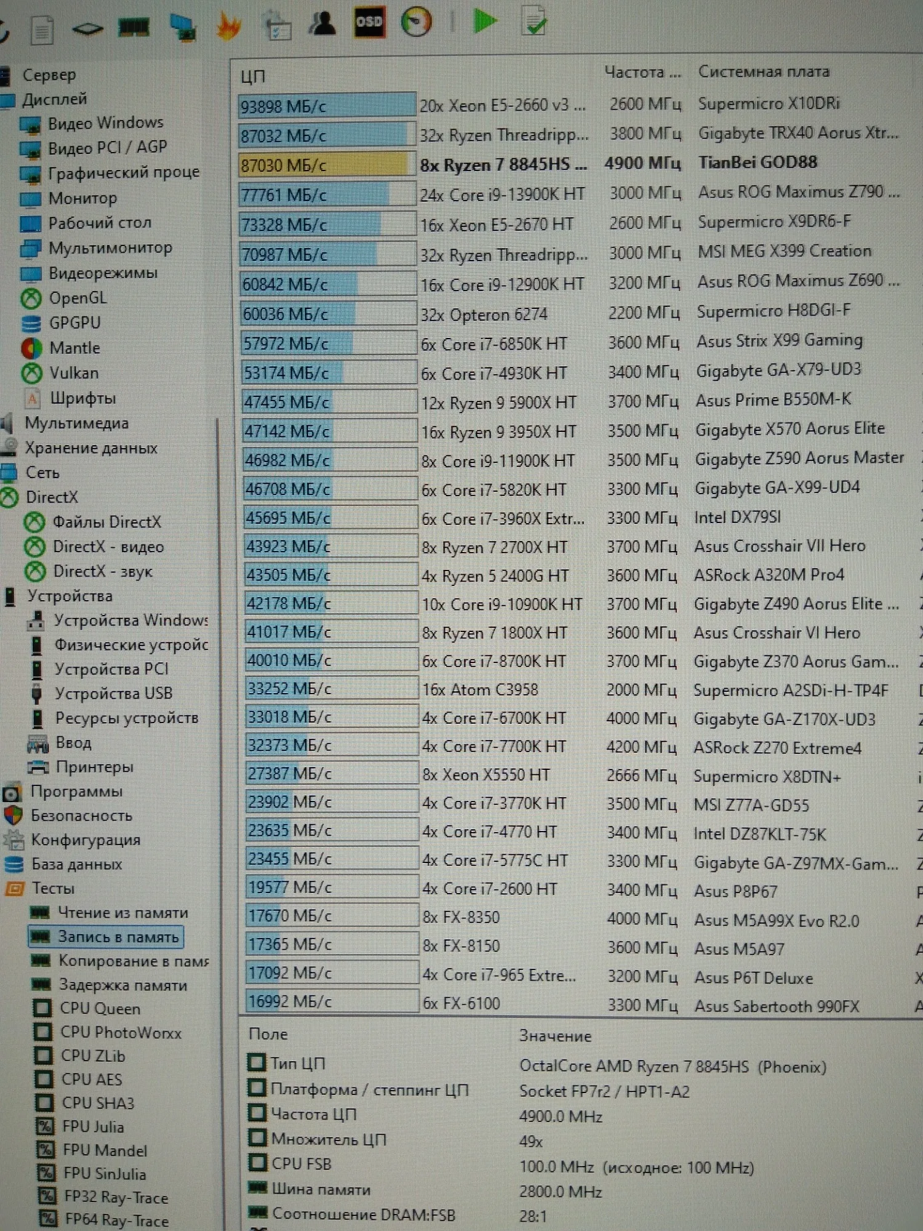This screenshot has width=923, height=1231.
Task: Sort by Системная плата column header
Action: (764, 72)
